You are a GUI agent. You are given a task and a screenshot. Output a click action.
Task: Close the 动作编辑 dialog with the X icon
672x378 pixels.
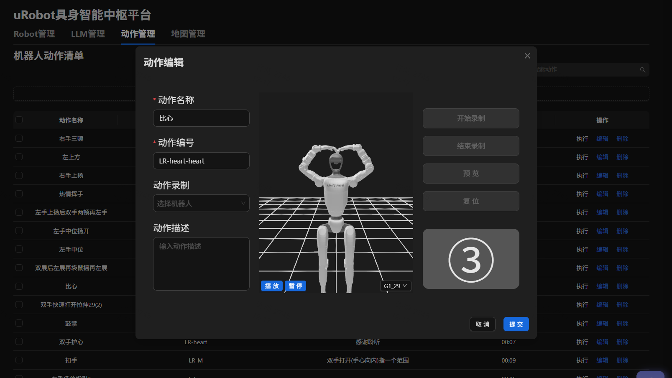point(527,56)
